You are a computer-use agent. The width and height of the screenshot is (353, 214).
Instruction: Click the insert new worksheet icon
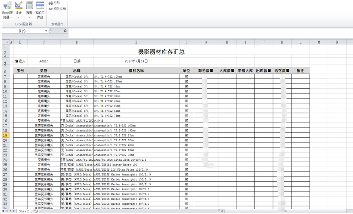(x=36, y=211)
